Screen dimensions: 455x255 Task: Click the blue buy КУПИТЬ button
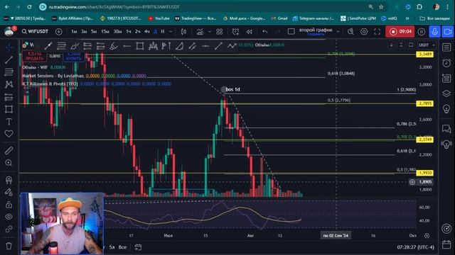click(73, 56)
